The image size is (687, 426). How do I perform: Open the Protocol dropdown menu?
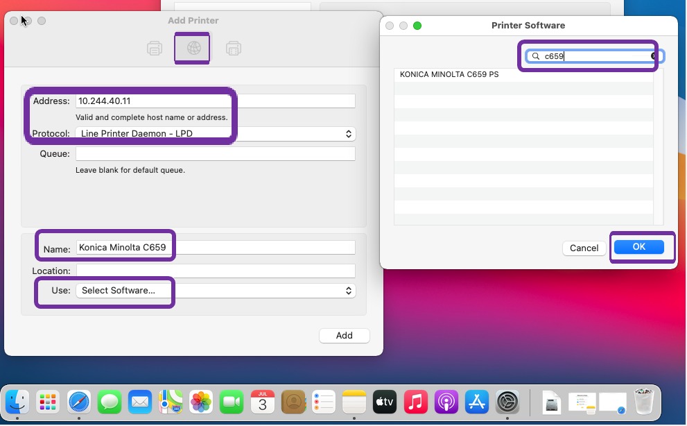pyautogui.click(x=215, y=134)
